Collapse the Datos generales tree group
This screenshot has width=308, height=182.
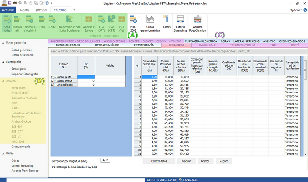pos(3,43)
